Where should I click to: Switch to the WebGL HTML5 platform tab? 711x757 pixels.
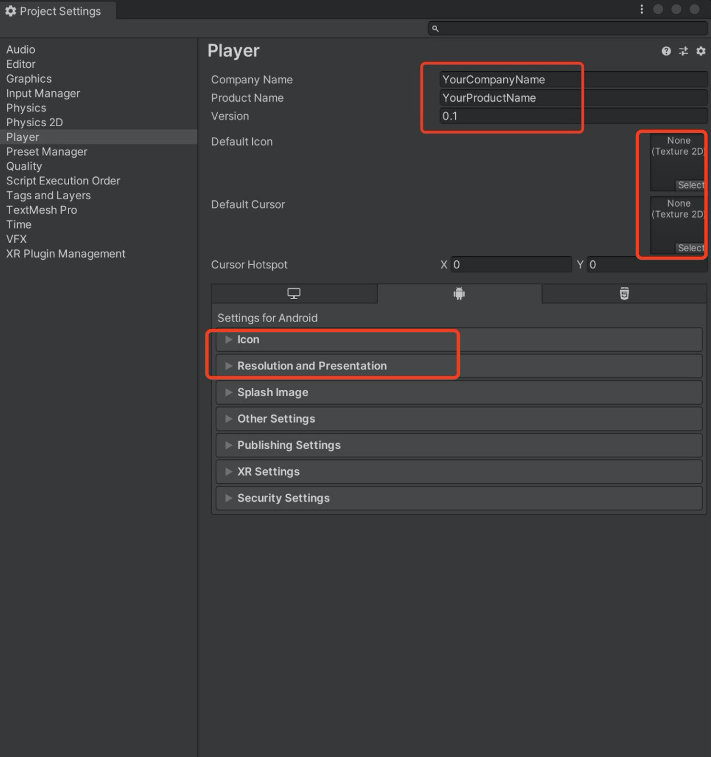[624, 293]
